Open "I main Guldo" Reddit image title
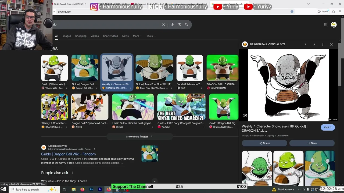344x193 pixels. coord(132,123)
